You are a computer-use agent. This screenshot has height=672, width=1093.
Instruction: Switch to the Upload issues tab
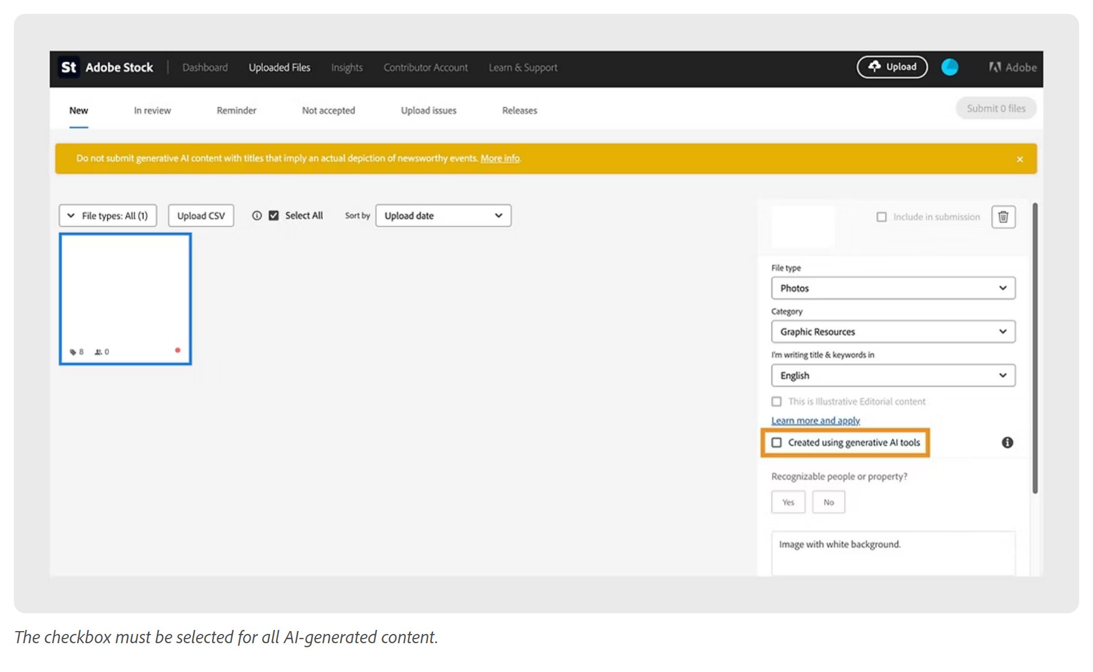pyautogui.click(x=428, y=111)
